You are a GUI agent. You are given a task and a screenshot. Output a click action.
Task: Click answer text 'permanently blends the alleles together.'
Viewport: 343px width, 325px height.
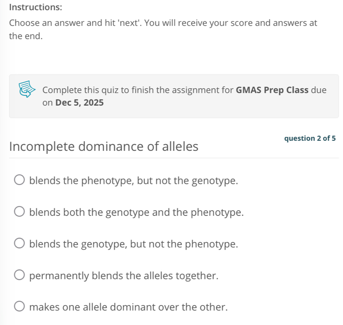click(124, 276)
